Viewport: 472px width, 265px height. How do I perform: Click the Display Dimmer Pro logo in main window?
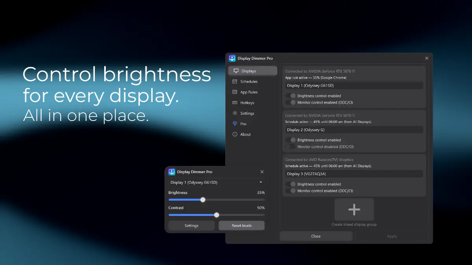pyautogui.click(x=232, y=58)
